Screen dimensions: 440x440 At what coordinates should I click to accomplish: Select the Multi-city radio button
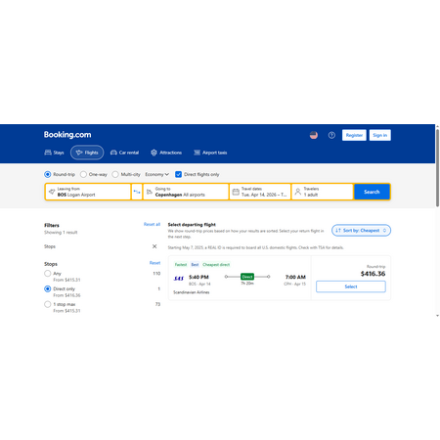click(115, 174)
